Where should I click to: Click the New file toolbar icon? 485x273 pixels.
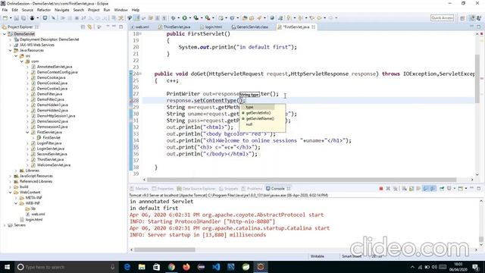[5, 18]
